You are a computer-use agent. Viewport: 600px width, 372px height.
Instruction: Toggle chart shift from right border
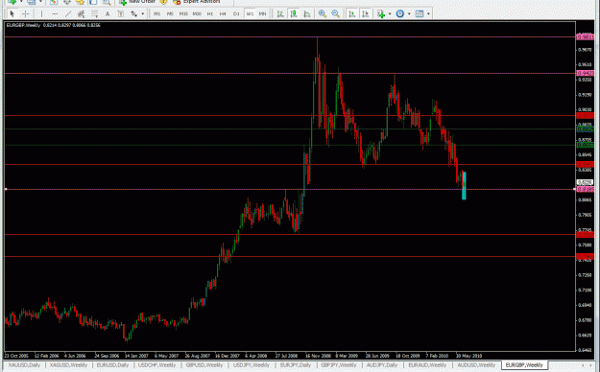click(x=366, y=13)
